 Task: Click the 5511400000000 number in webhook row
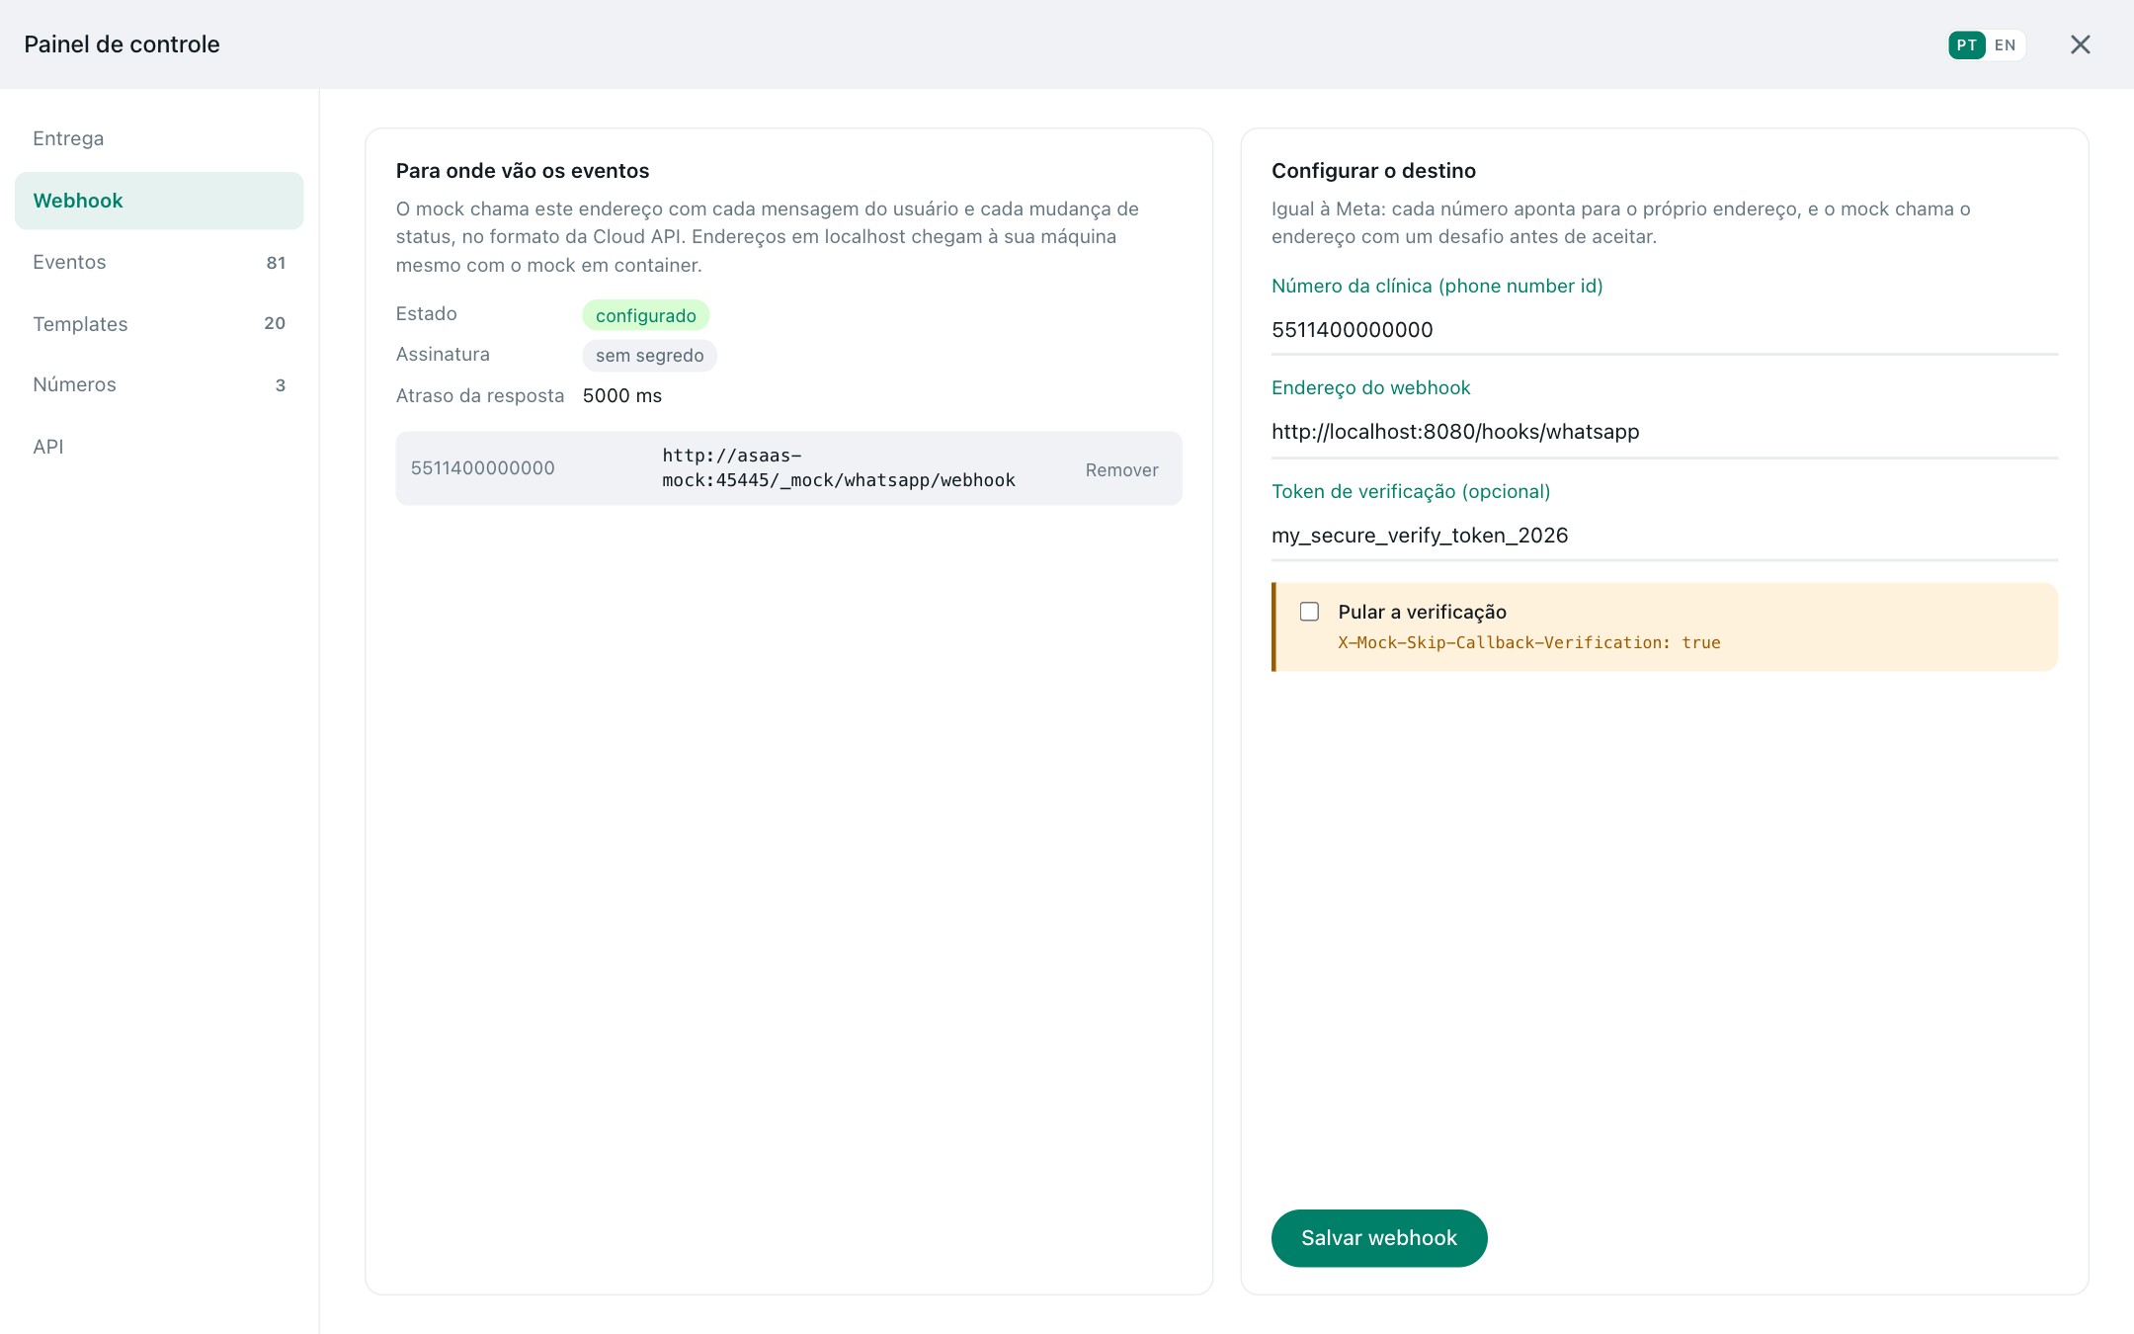tap(482, 468)
